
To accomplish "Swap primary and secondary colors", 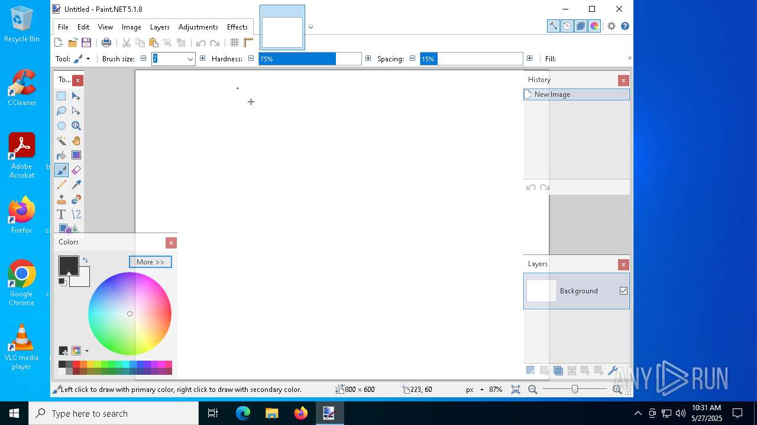I will point(85,260).
